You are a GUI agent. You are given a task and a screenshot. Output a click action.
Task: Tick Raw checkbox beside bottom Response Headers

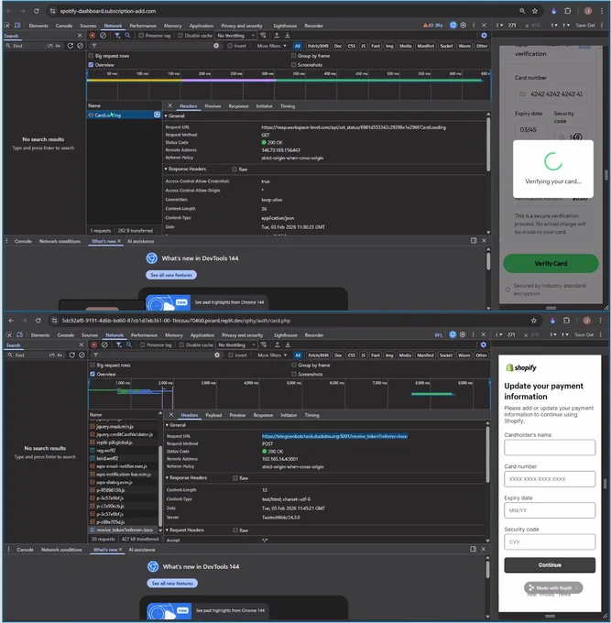(235, 478)
